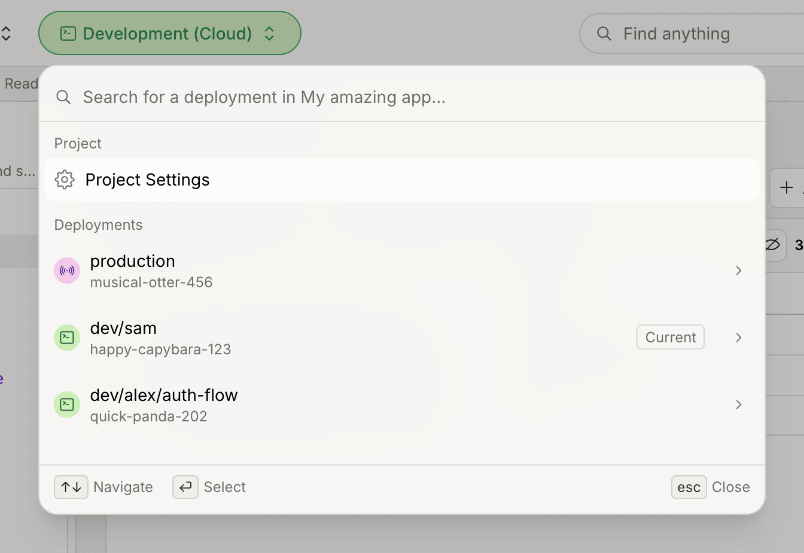This screenshot has width=804, height=553.
Task: Click the Find anything search box
Action: 692,34
